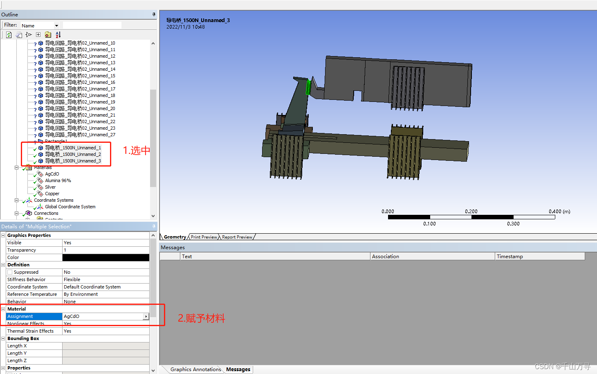Collapse the Material section
This screenshot has width=597, height=374.
tap(3, 309)
